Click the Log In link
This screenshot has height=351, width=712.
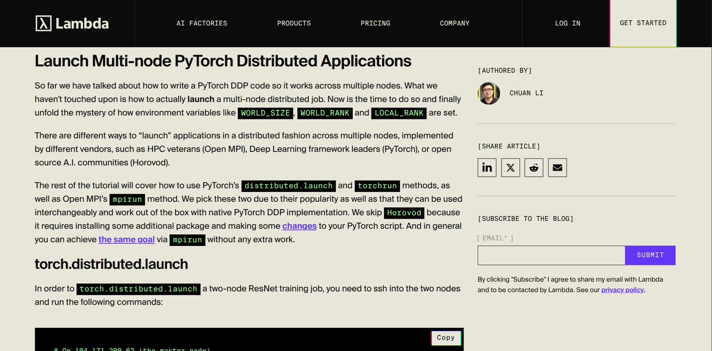click(x=568, y=23)
